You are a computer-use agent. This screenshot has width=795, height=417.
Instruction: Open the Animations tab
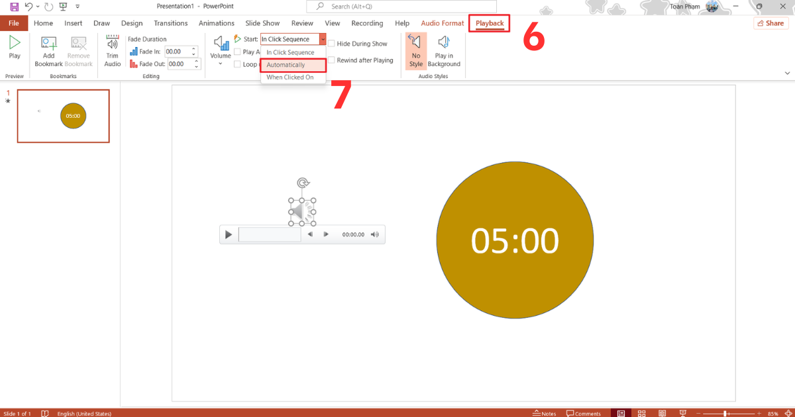(x=217, y=23)
